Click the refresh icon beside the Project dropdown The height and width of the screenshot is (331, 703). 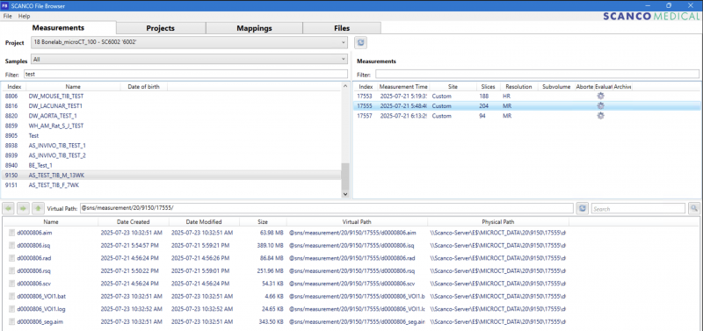[361, 42]
